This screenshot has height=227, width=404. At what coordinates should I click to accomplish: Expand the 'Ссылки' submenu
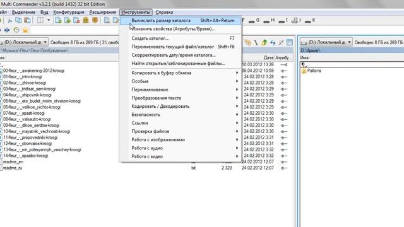tap(181, 124)
